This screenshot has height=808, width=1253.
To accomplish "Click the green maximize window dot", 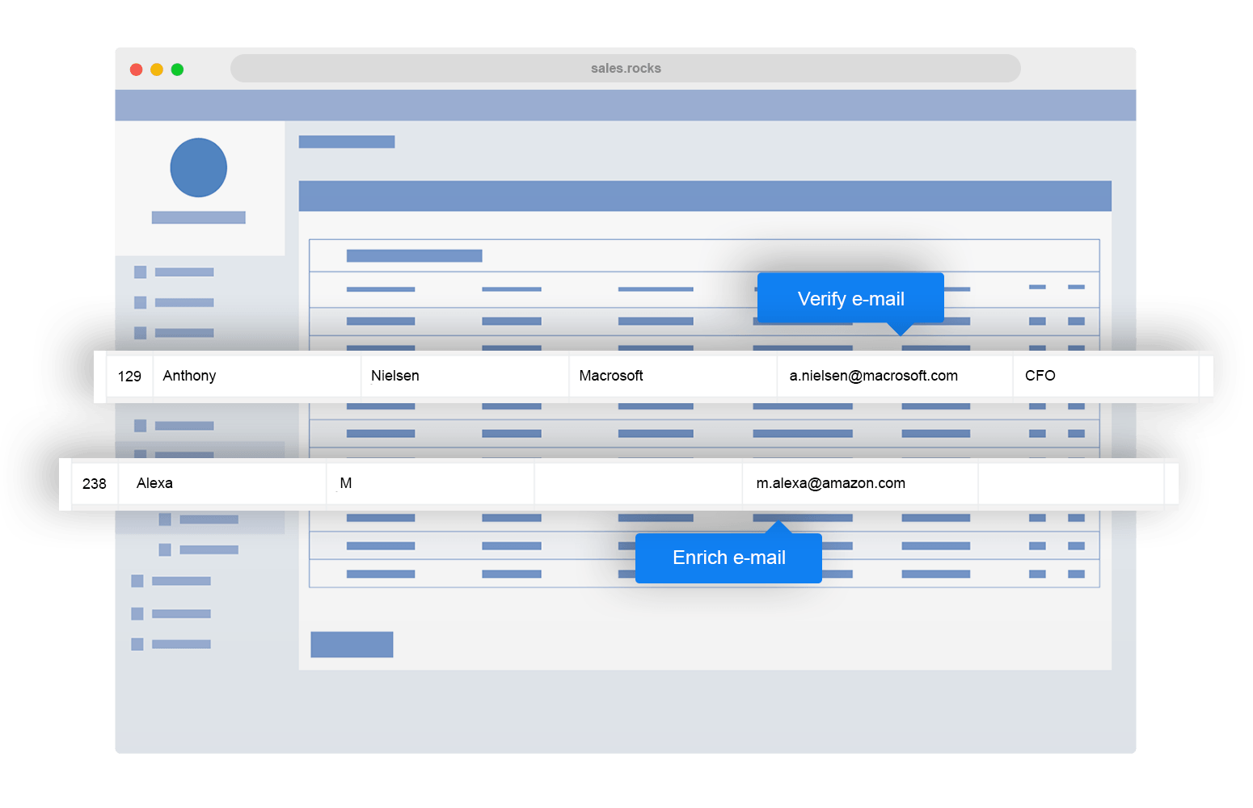I will 177,69.
